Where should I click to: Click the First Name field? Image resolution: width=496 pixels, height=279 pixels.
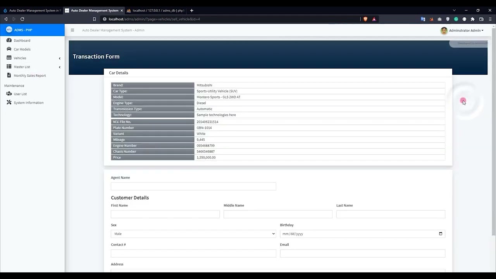click(x=165, y=214)
